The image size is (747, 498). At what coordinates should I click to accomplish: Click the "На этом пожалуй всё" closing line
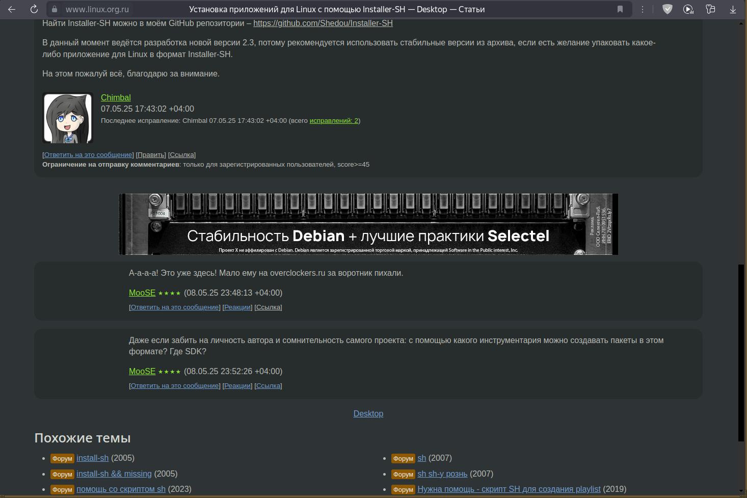tap(131, 73)
